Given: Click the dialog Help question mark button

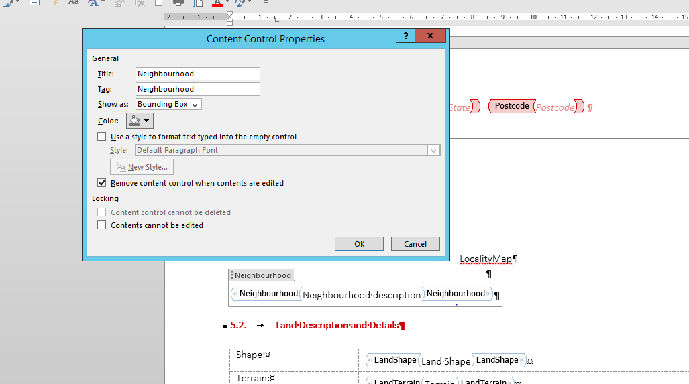Looking at the screenshot, I should click(x=406, y=36).
